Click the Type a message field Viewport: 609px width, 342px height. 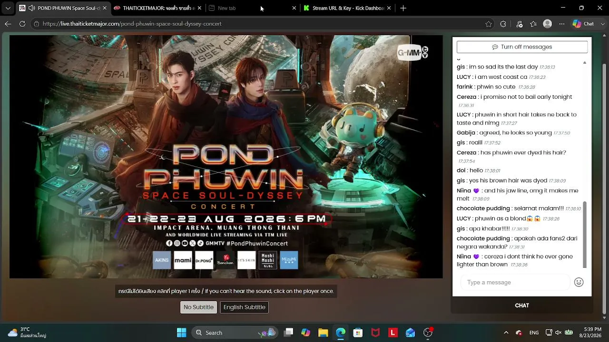click(x=515, y=282)
